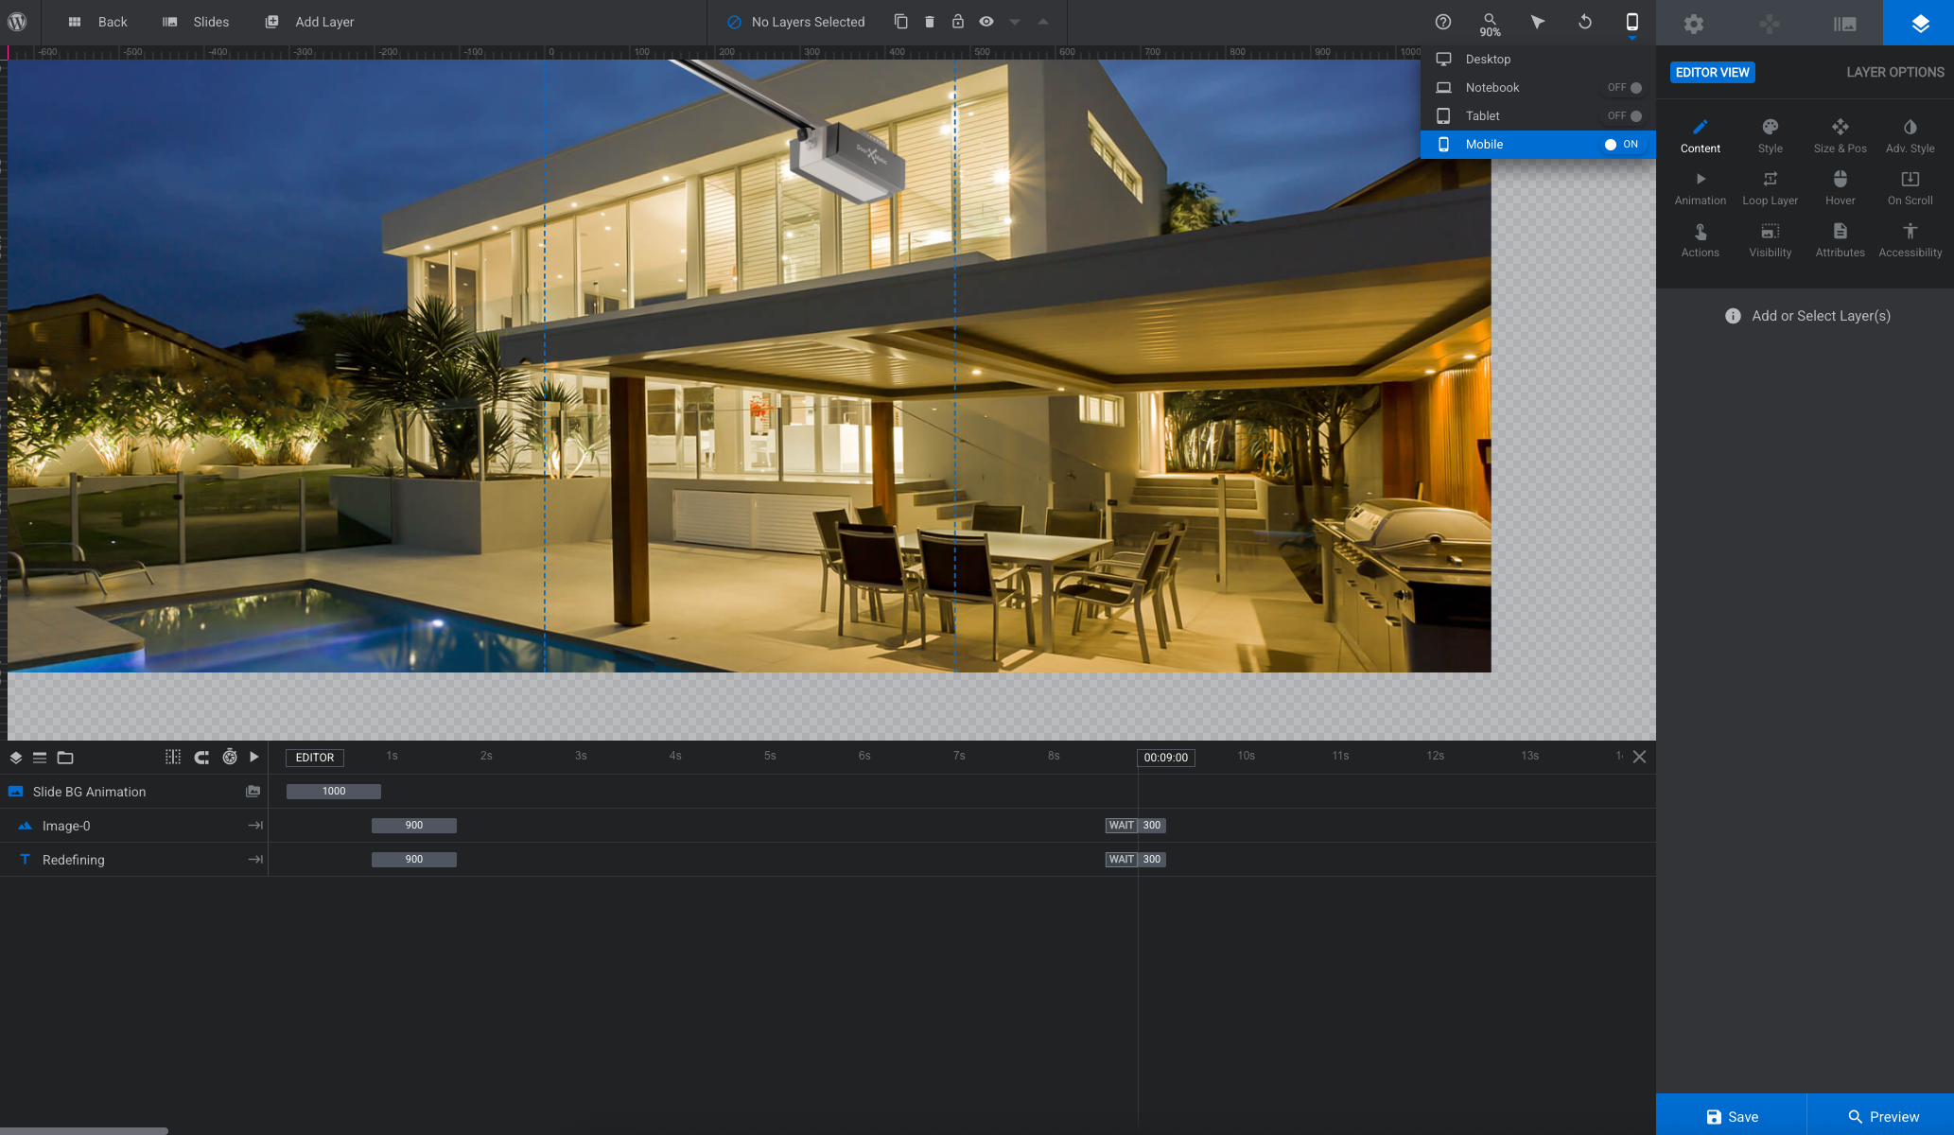Open the help question mark icon
This screenshot has height=1135, width=1954.
coord(1442,22)
